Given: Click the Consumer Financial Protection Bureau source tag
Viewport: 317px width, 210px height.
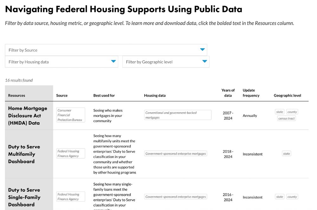Looking at the screenshot, I should point(70,115).
